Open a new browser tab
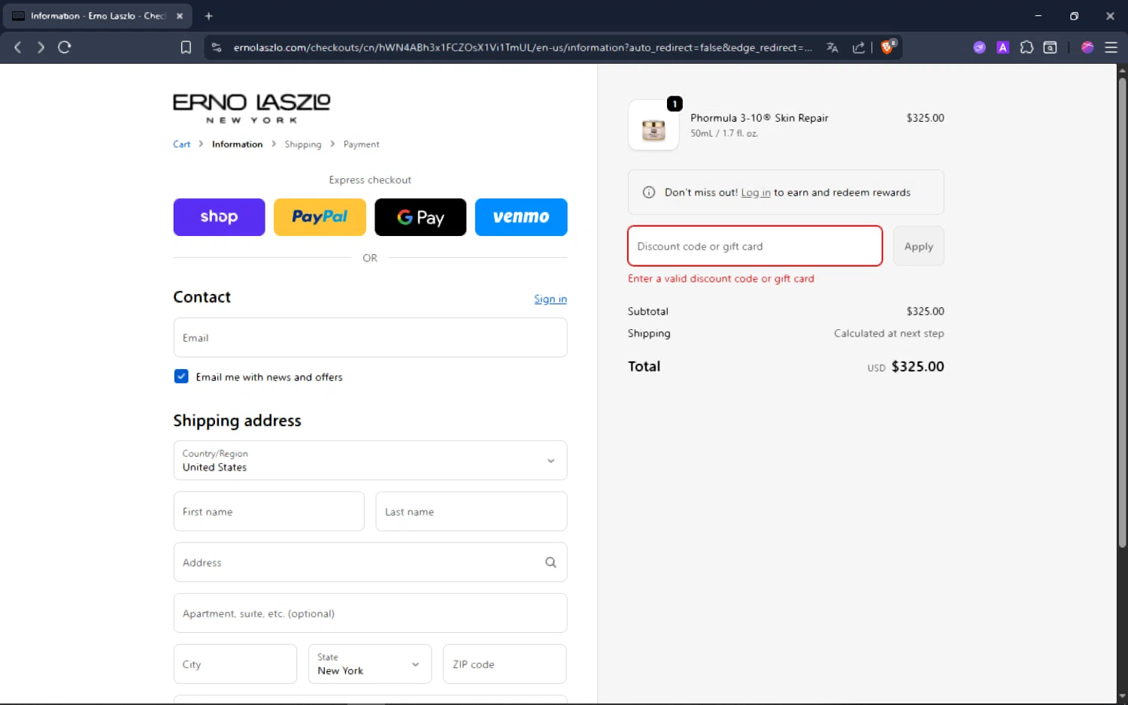 coord(209,16)
